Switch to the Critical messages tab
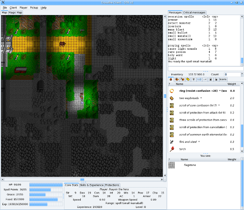The width and height of the screenshot is (244, 210). (194, 13)
